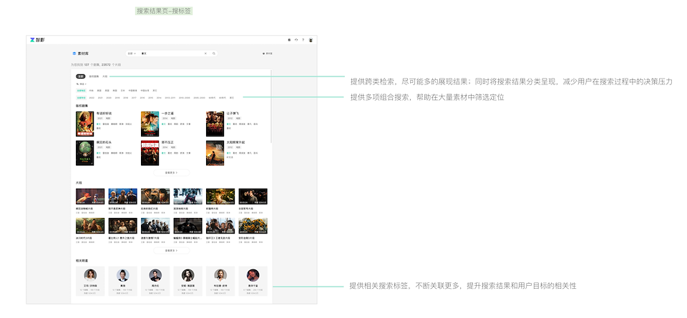Click the blue 素材库 icon

tap(74, 54)
